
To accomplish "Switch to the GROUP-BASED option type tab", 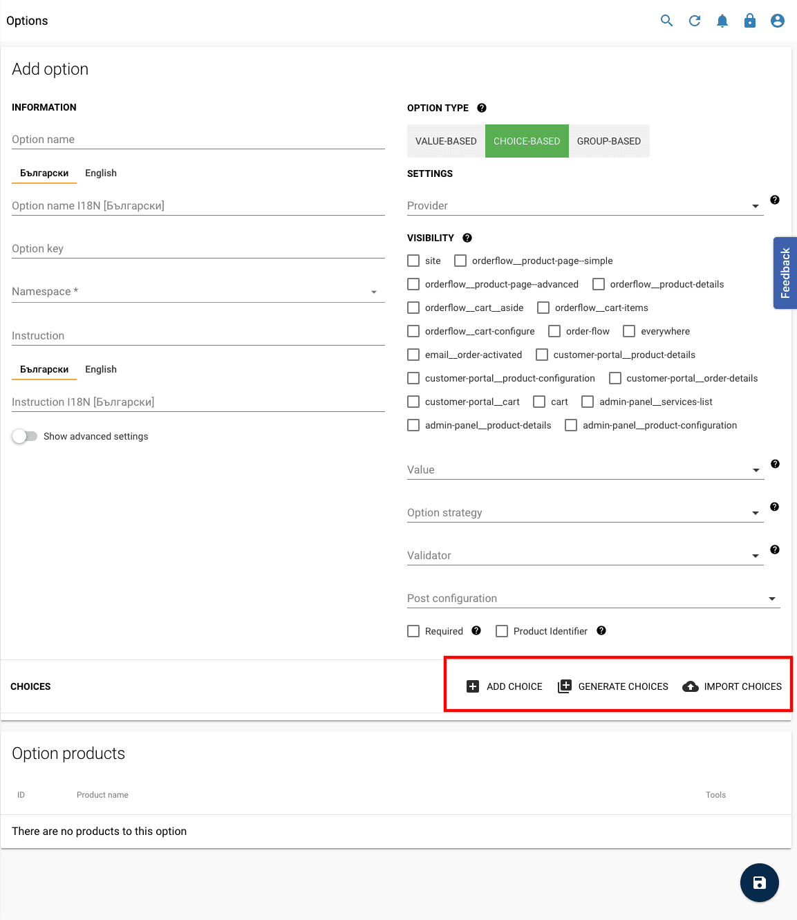I will click(x=608, y=140).
